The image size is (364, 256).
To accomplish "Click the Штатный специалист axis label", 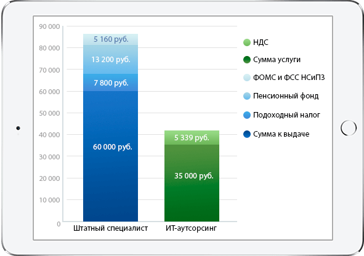I will [110, 228].
